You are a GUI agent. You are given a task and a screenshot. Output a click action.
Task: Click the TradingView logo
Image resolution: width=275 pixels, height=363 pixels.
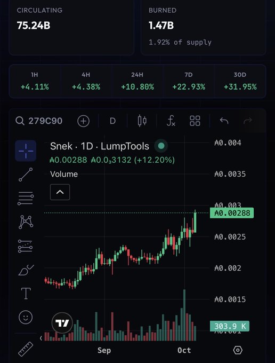pos(62,323)
